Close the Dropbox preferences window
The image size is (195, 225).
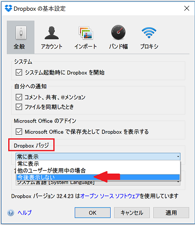coord(187,8)
